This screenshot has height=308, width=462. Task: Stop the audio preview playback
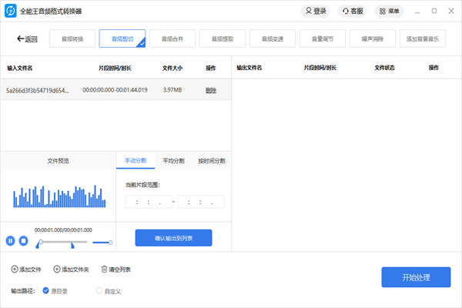click(24, 241)
